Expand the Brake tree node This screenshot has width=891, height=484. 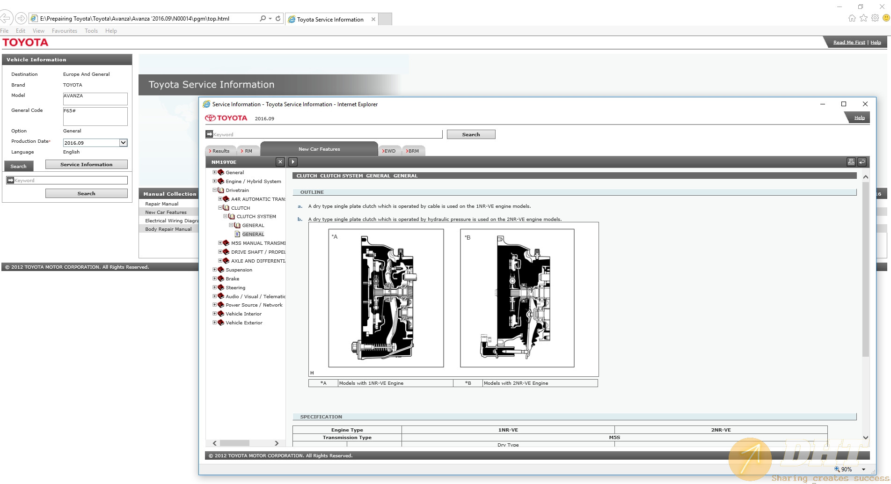click(x=215, y=279)
